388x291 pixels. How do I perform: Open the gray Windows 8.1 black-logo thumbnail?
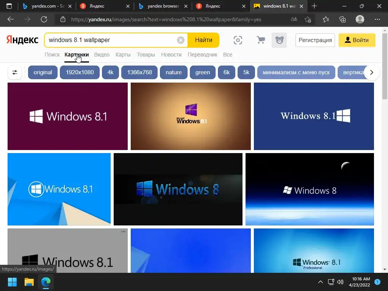coord(67,250)
